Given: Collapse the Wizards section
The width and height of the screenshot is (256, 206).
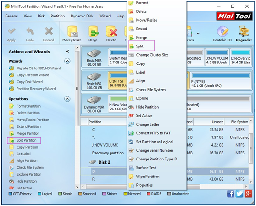Looking at the screenshot, I should 67,61.
